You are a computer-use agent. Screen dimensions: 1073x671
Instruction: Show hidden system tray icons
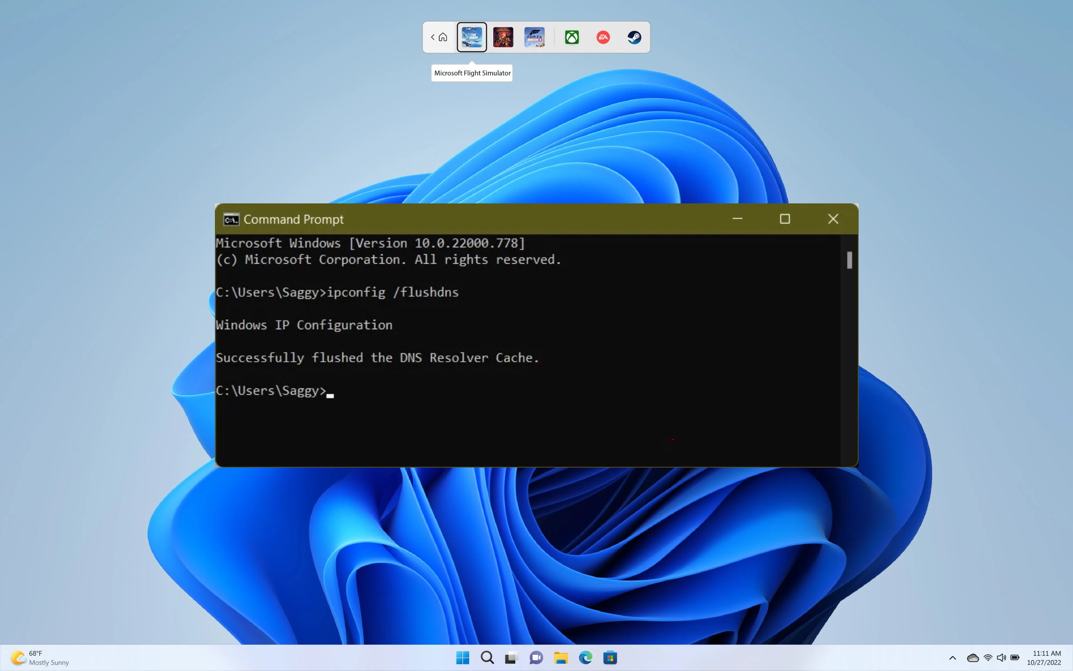coord(952,658)
